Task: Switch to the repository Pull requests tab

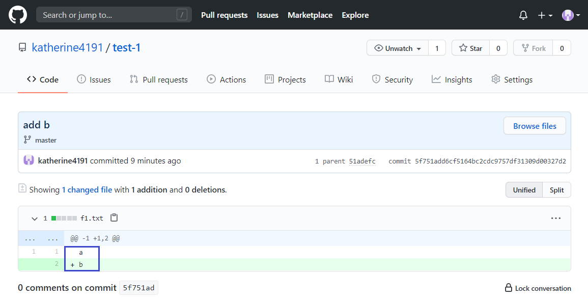Action: [x=159, y=79]
